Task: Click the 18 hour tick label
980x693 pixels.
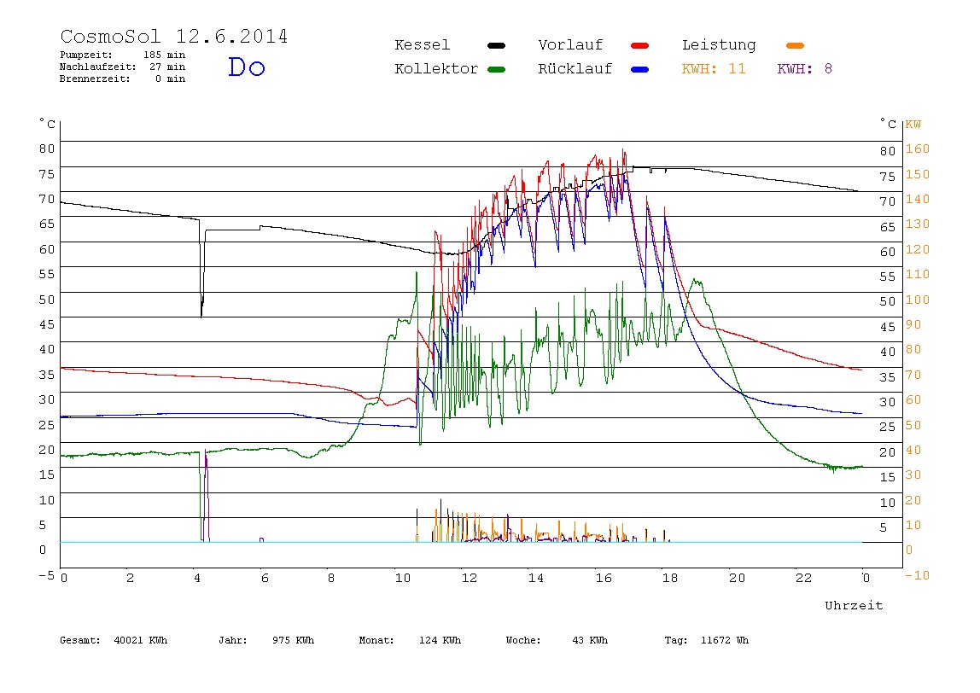Action: (670, 578)
